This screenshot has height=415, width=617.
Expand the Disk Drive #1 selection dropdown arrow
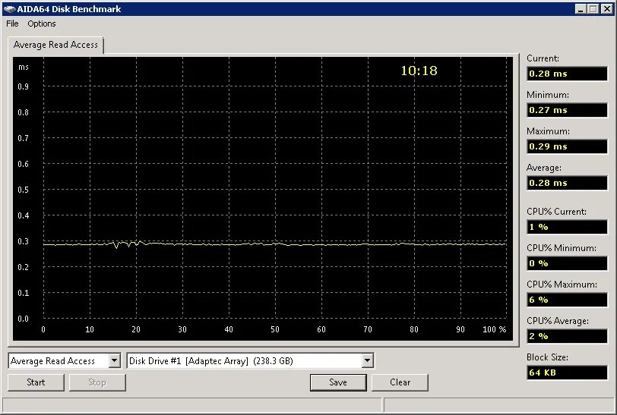coord(367,360)
